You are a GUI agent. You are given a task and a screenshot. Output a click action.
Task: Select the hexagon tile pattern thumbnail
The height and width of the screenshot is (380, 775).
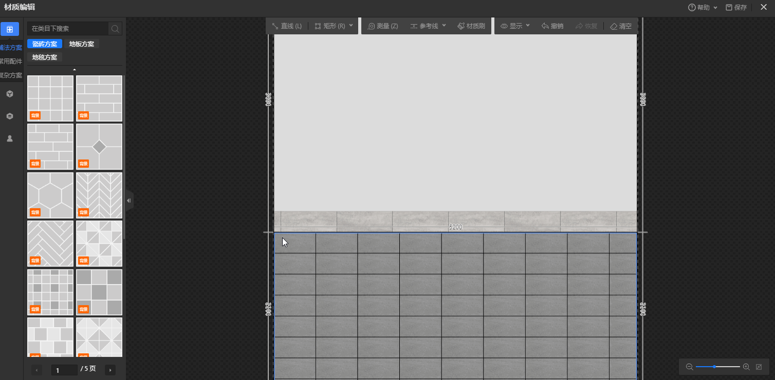[x=50, y=195]
